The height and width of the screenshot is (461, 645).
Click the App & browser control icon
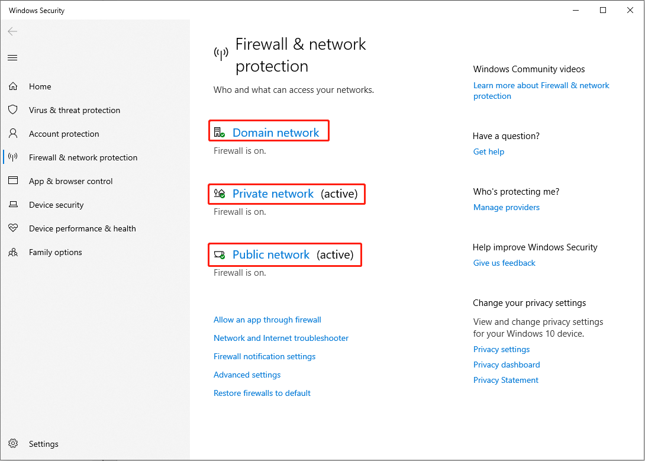point(13,181)
